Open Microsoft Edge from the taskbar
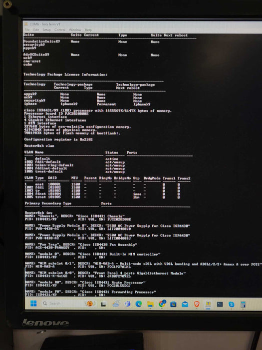This screenshot has height=350, width=262. coord(139,304)
